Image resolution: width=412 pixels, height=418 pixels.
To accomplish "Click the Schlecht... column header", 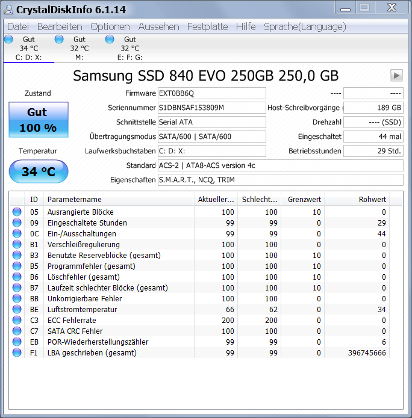I will tap(259, 200).
